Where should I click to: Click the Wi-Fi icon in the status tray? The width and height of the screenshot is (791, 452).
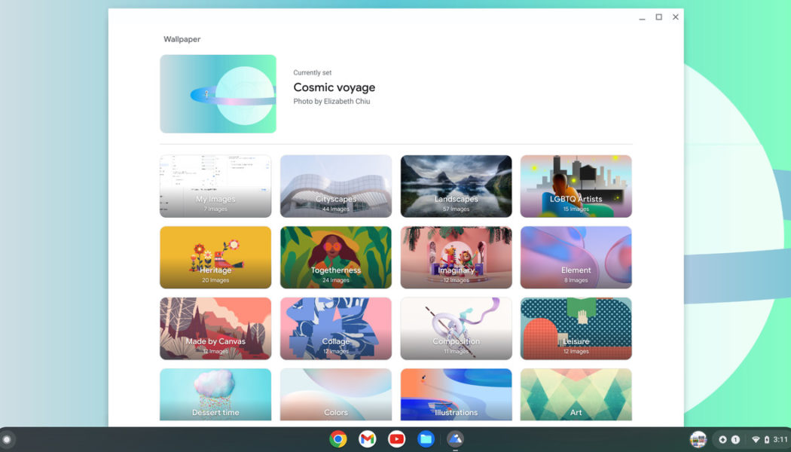pos(756,439)
